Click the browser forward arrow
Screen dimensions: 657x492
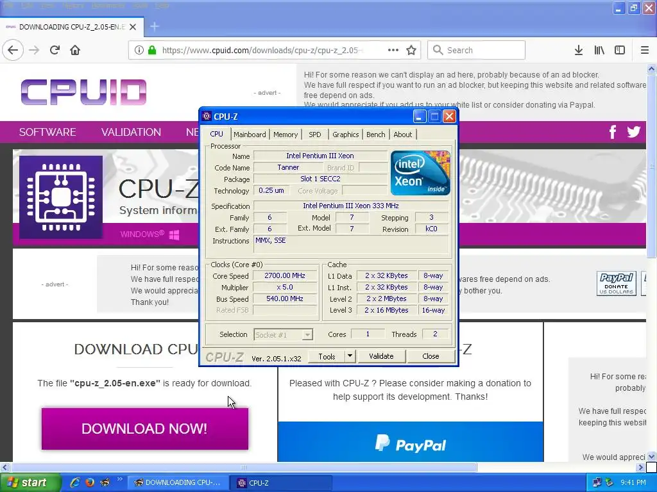pos(34,50)
